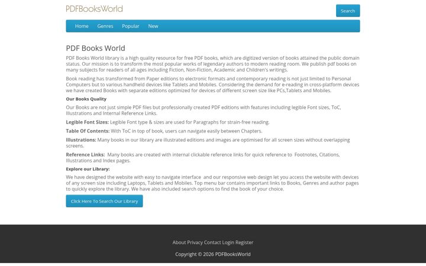
Task: Open the Login footer link
Action: coord(228,242)
